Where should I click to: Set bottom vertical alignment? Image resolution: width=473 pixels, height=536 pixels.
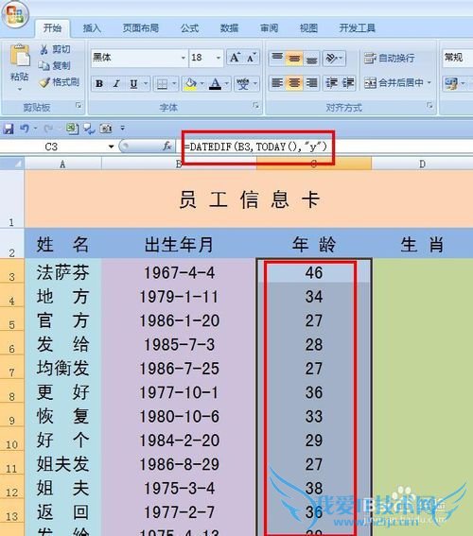tap(311, 58)
